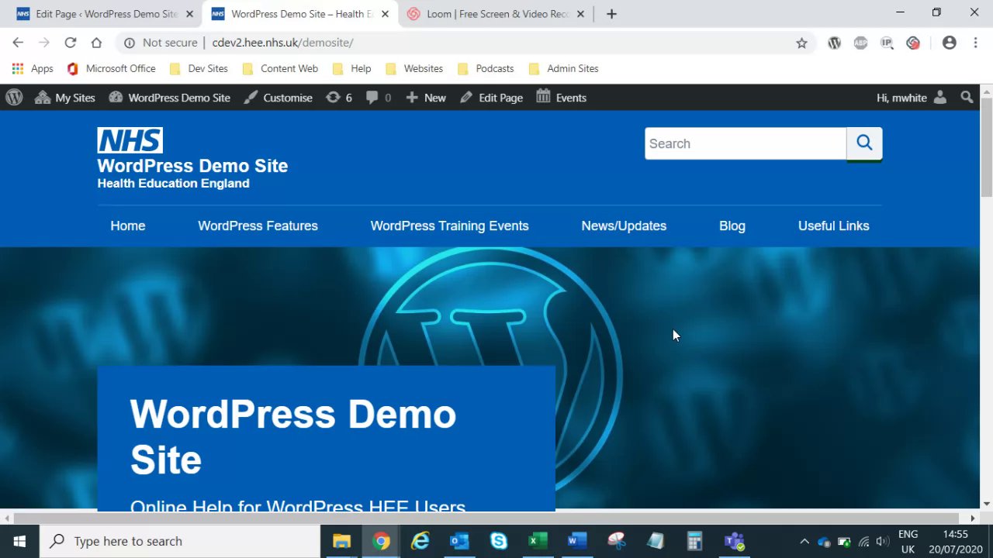Go back to the previous page
The height and width of the screenshot is (558, 993).
tap(18, 43)
